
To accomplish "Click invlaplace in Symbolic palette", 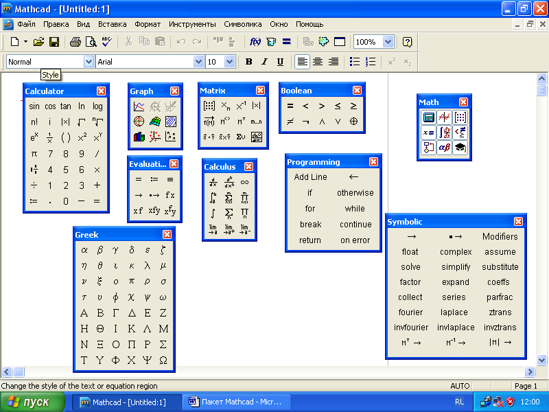I will pos(456,328).
